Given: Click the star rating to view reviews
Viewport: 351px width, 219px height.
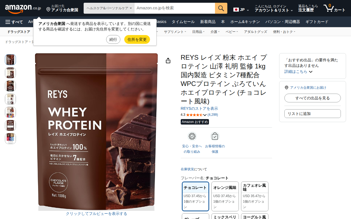Looking at the screenshot, I should (194, 115).
